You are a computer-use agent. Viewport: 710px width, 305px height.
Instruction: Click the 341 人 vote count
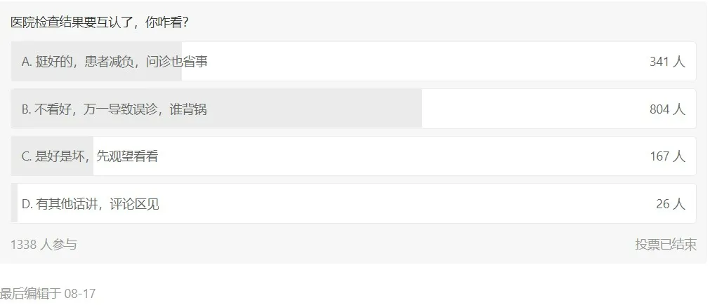click(666, 62)
